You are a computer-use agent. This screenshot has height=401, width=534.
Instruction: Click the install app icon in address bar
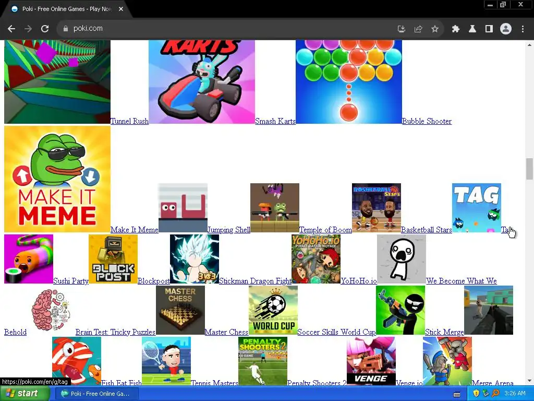tap(402, 29)
